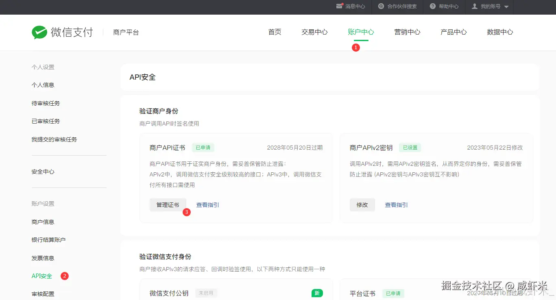Select 已审核任务 in the sidebar
The height and width of the screenshot is (300, 556).
tap(46, 121)
